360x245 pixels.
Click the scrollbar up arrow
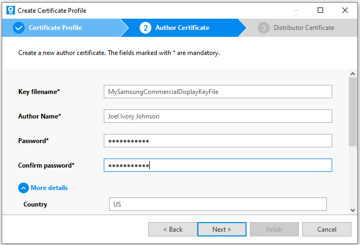point(353,73)
